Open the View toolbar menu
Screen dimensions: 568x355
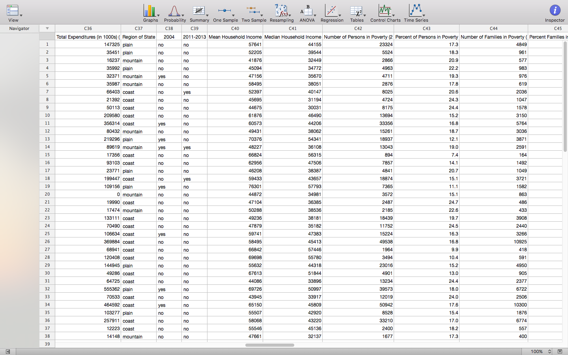(x=13, y=13)
